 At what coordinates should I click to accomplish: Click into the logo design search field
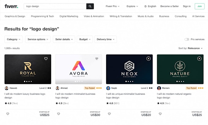tap(55, 6)
